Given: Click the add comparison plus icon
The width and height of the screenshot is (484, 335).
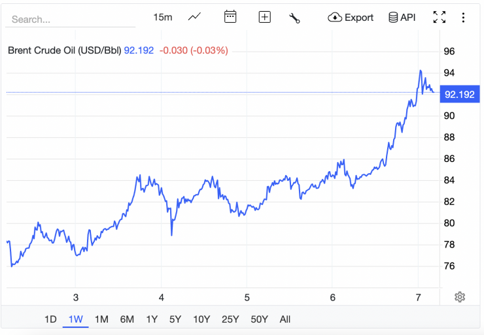Looking at the screenshot, I should click(x=264, y=17).
